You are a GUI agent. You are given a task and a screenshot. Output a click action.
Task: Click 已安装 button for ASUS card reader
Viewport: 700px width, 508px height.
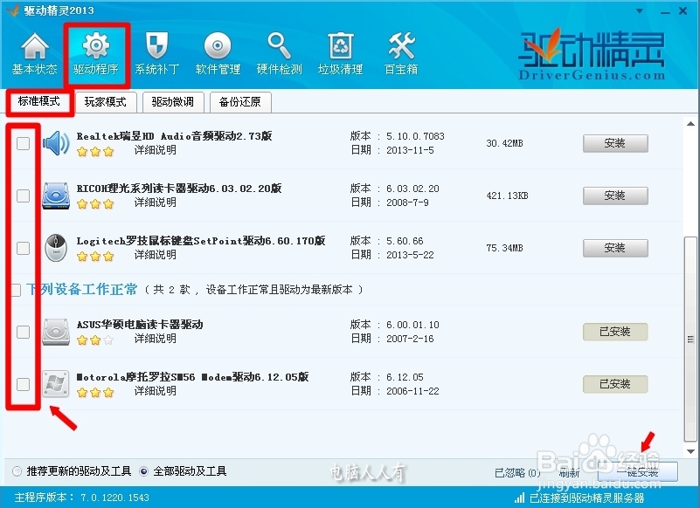point(615,332)
